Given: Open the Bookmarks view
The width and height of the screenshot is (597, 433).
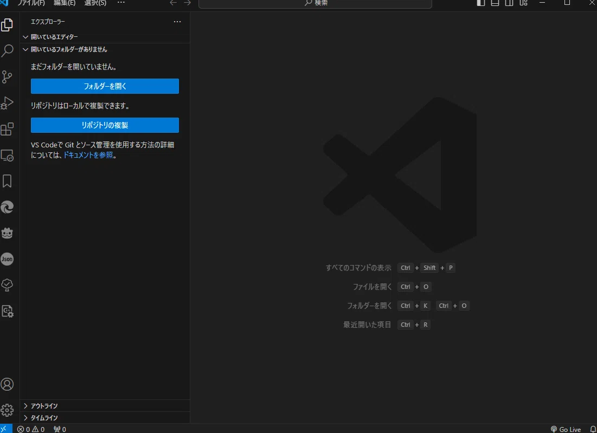Looking at the screenshot, I should tap(7, 181).
